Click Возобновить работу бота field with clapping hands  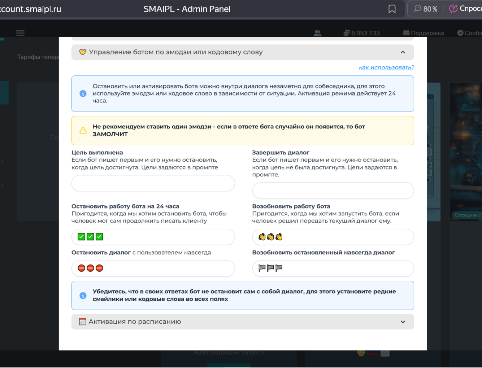pos(333,237)
